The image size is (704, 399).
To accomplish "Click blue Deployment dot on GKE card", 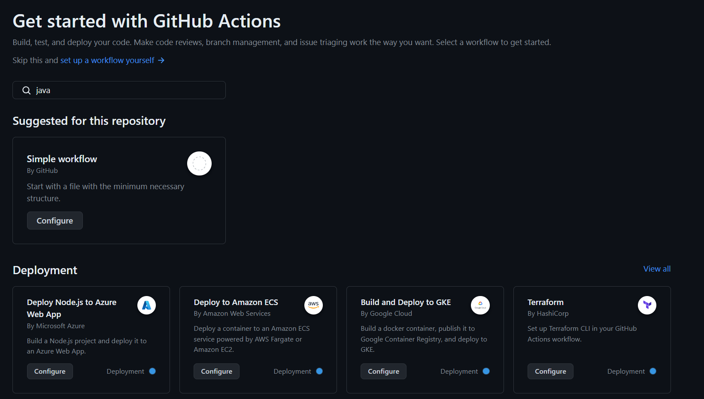I will [x=486, y=371].
